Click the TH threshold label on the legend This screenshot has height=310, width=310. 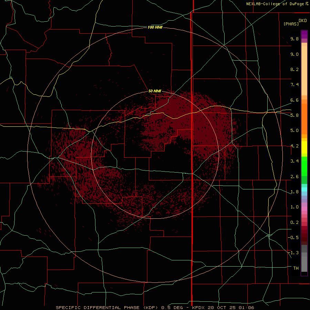pyautogui.click(x=296, y=268)
